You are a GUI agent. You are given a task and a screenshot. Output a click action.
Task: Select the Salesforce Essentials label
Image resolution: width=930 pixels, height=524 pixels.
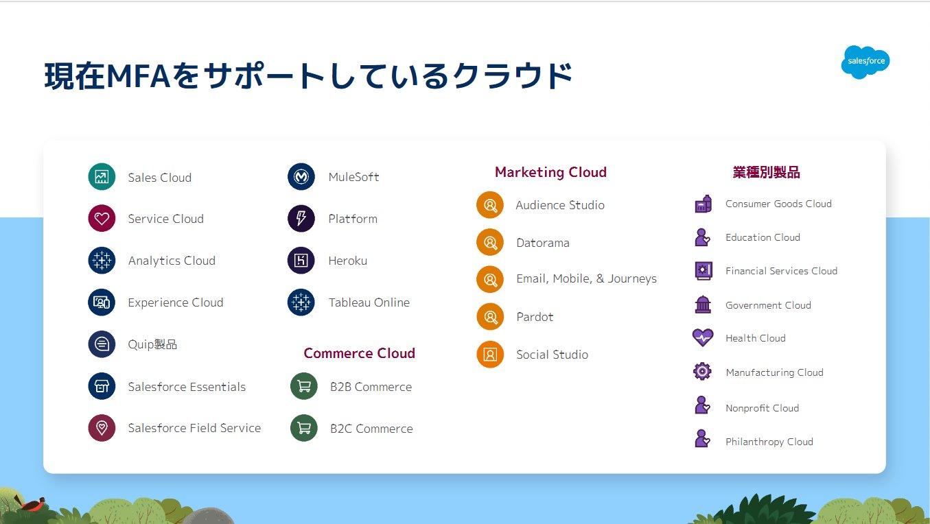[x=187, y=387]
